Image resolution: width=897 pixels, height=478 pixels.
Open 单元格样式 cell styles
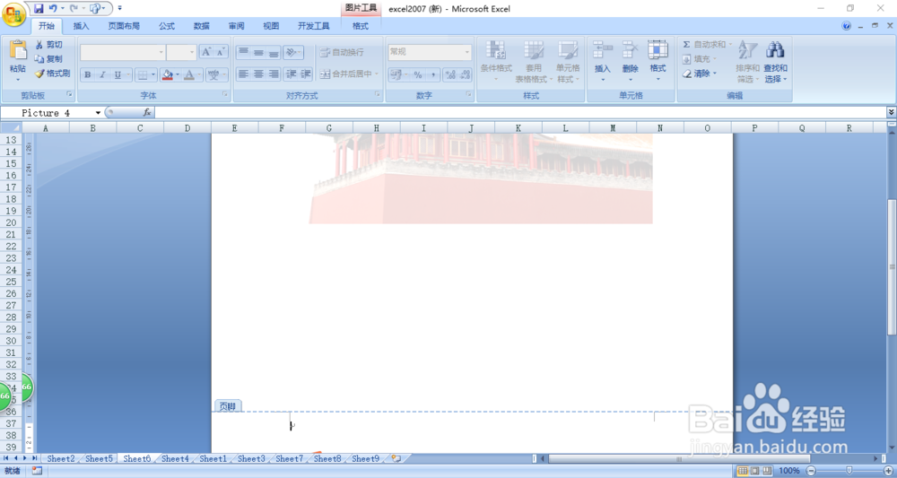point(568,62)
